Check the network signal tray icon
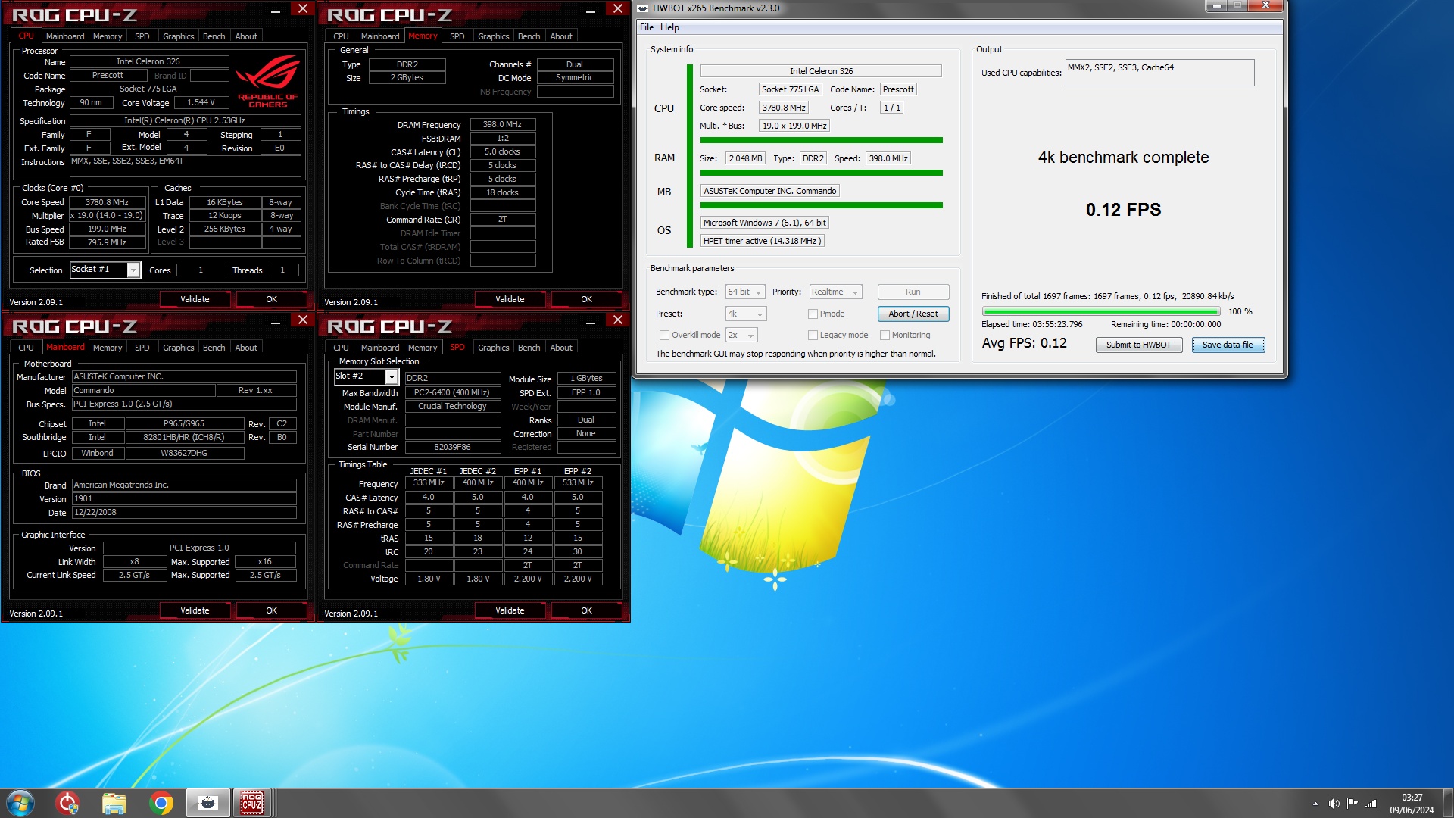This screenshot has height=818, width=1454. coord(1371,804)
